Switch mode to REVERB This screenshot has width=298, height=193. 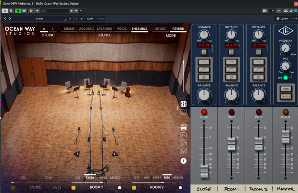click(178, 29)
